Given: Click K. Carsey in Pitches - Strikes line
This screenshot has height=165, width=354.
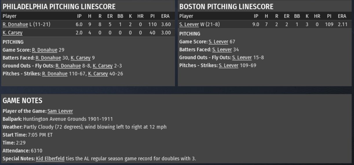Looking at the screenshot, I should coord(98,74).
